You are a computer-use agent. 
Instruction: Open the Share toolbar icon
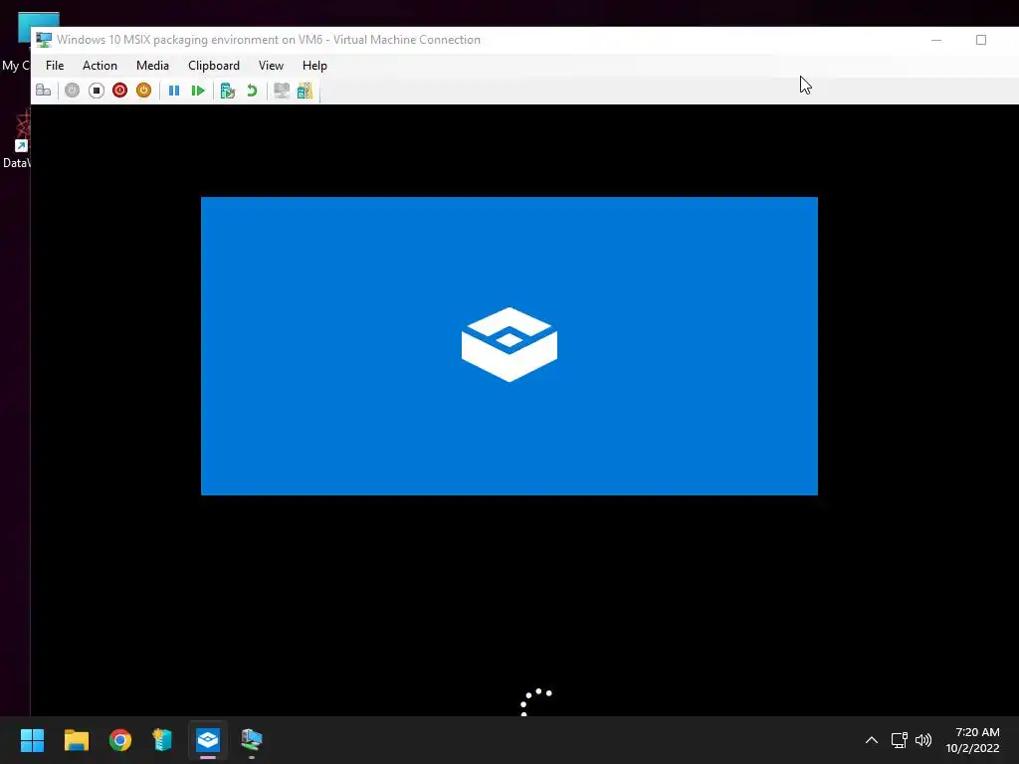305,91
